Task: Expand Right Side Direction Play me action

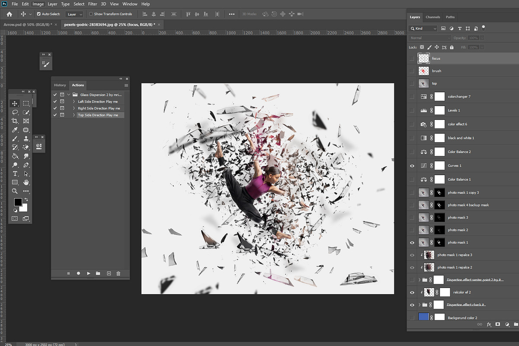Action: [x=74, y=108]
